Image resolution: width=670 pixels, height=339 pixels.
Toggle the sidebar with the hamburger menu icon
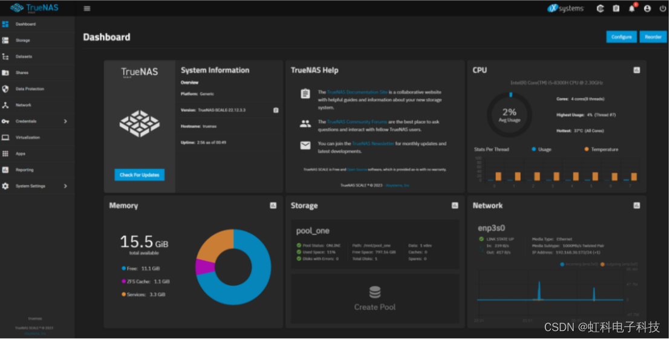tap(86, 8)
